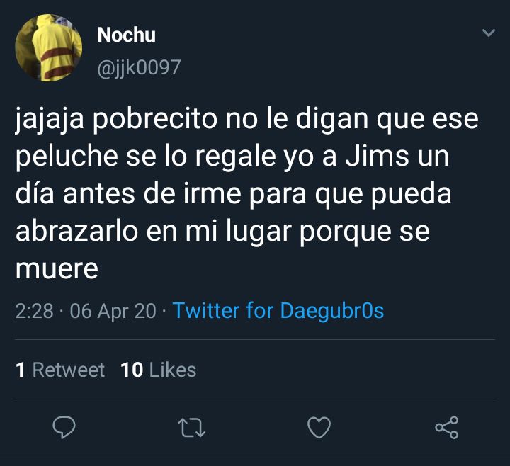
Task: Open Nochu's profile picture
Action: (48, 47)
